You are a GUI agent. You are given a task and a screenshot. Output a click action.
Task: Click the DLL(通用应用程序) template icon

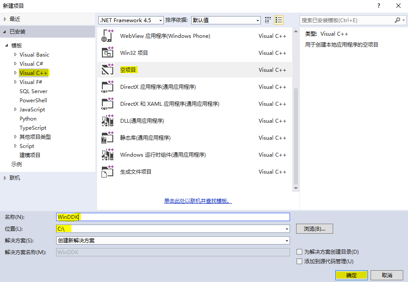[108, 121]
